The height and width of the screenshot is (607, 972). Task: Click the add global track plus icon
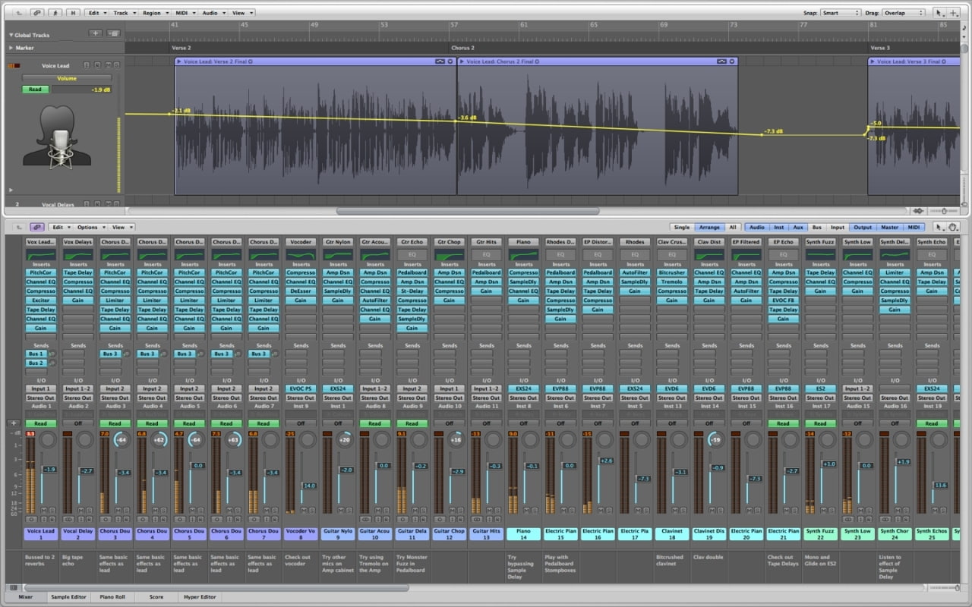[x=95, y=33]
